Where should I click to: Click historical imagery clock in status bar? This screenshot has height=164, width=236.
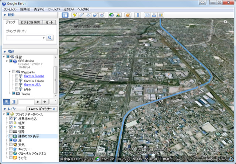97,159
